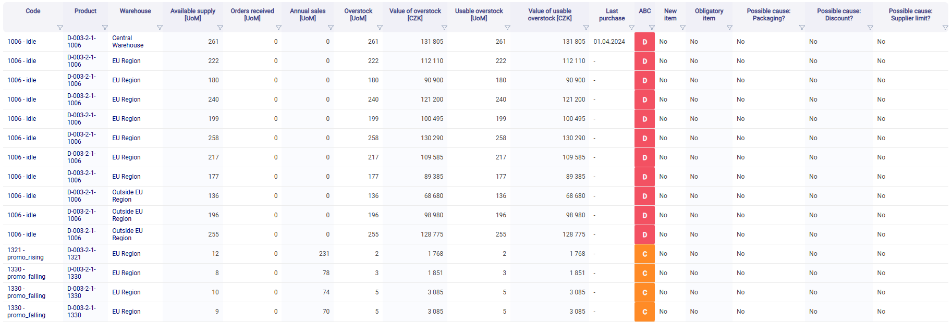Select the Possible cause: Discount? header
Viewport: 952px width, 322px height.
pyautogui.click(x=838, y=15)
